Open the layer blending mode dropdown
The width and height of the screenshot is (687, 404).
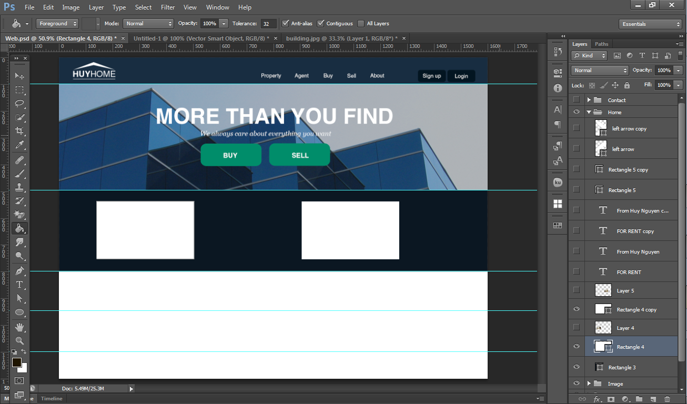click(600, 70)
